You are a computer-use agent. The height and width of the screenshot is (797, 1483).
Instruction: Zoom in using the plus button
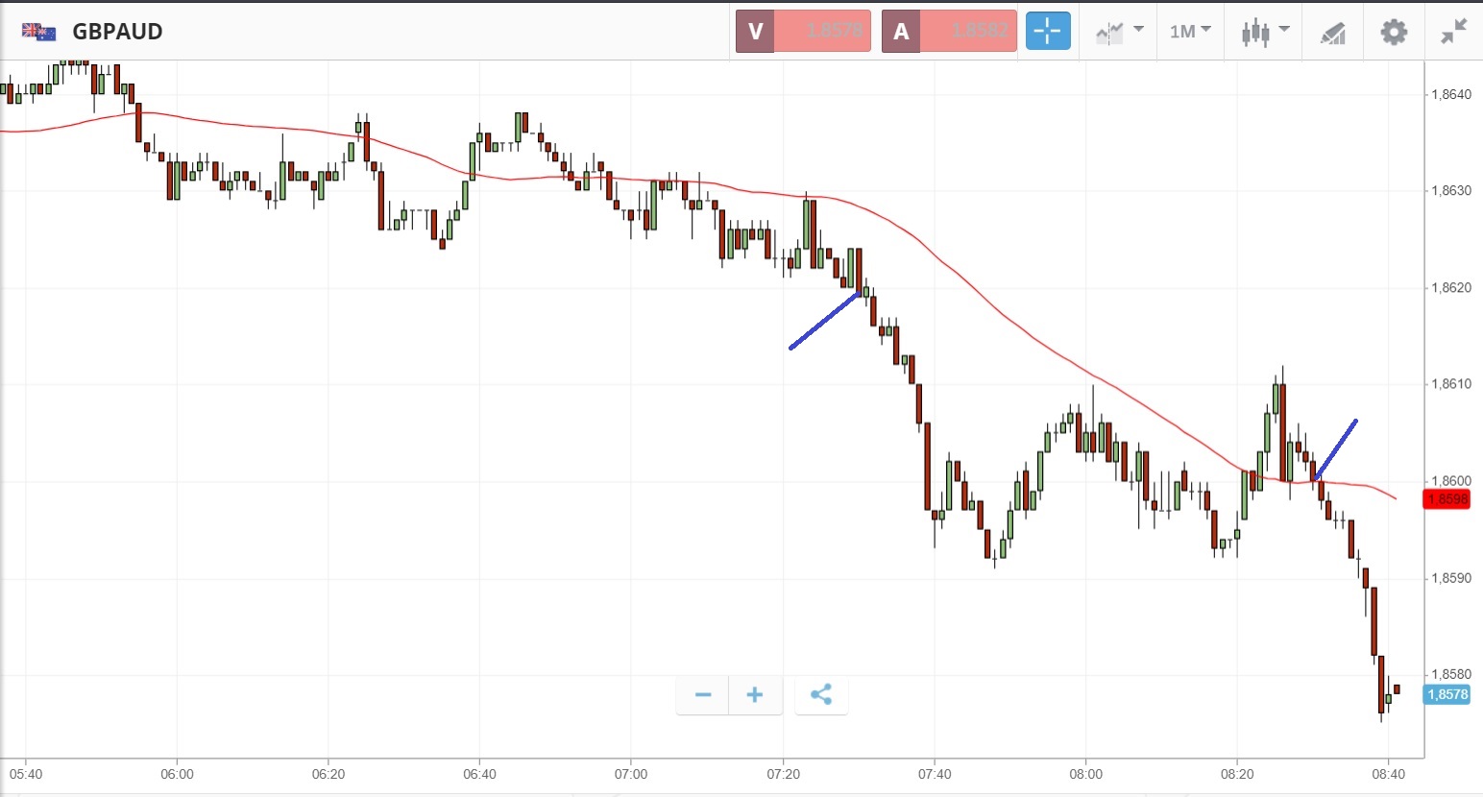click(x=755, y=695)
